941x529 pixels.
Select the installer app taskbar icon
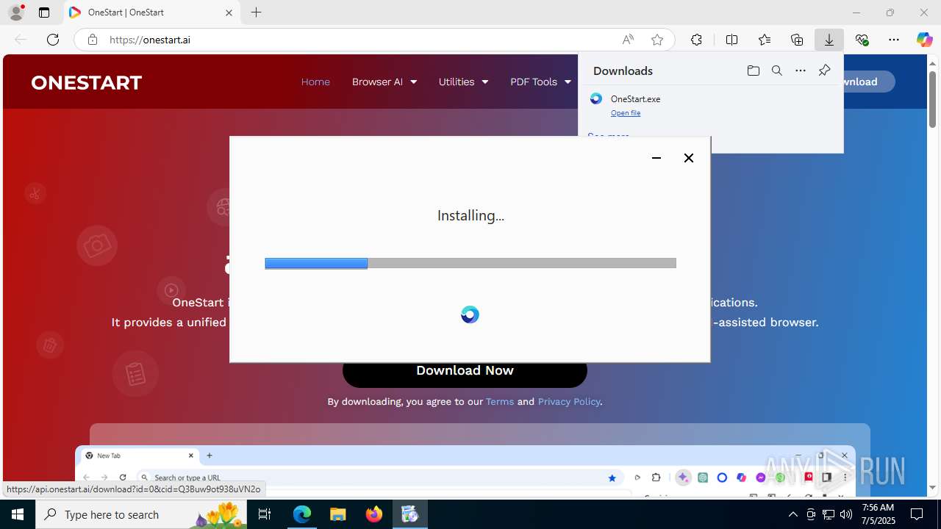(409, 514)
